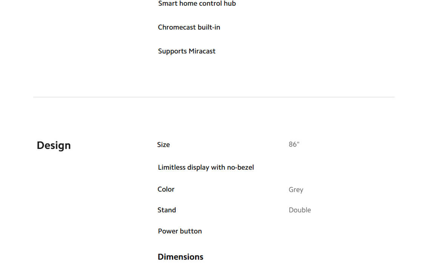The image size is (431, 264).
Task: Click Limitless display with no-bezel text
Action: coord(206,167)
